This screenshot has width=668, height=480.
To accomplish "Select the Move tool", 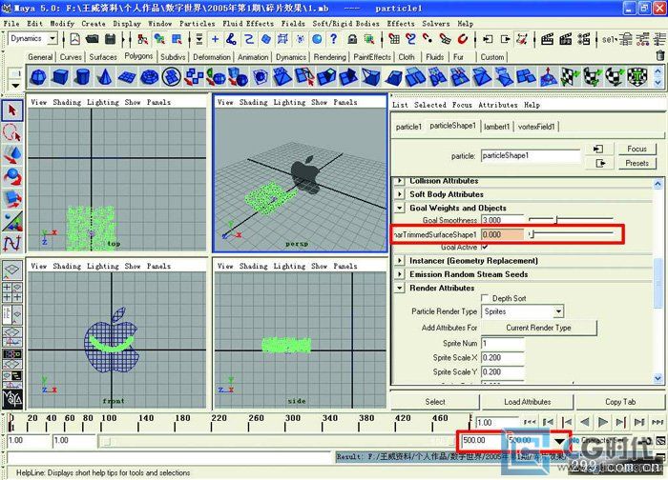I will pyautogui.click(x=12, y=154).
